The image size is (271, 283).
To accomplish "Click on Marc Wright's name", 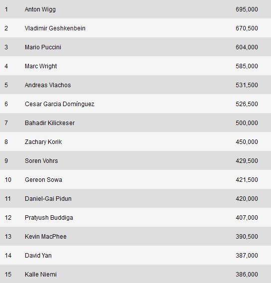I will coord(41,66).
